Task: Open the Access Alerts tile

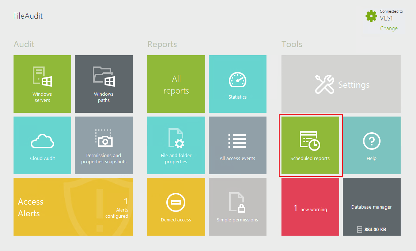Action: [73, 207]
